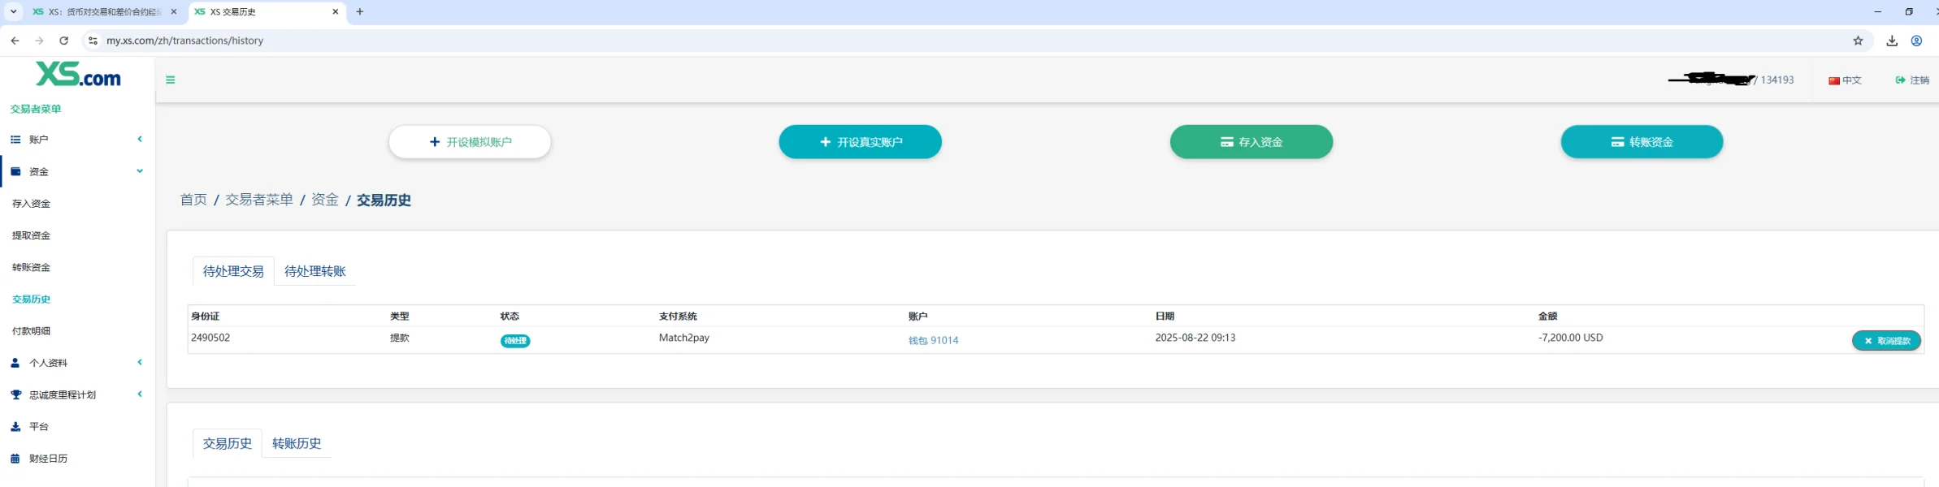Open browser profile icon

[1916, 41]
